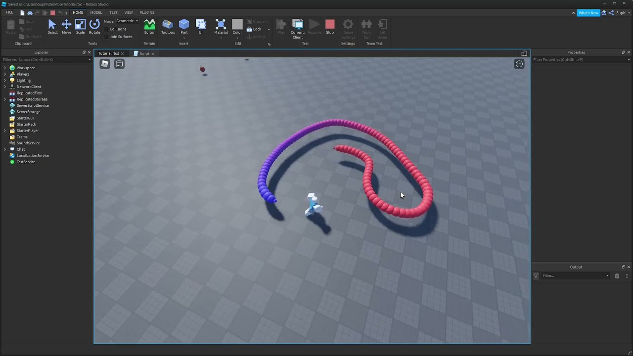
Task: Open the Script editor tab
Action: pyautogui.click(x=144, y=53)
